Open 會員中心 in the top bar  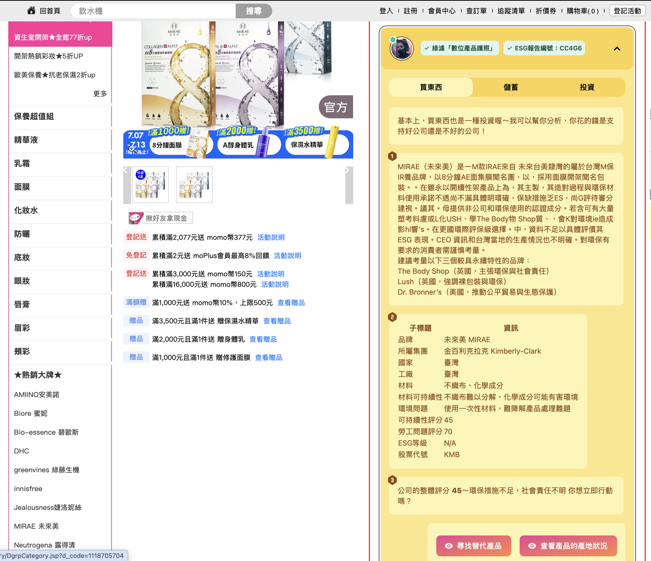point(442,11)
